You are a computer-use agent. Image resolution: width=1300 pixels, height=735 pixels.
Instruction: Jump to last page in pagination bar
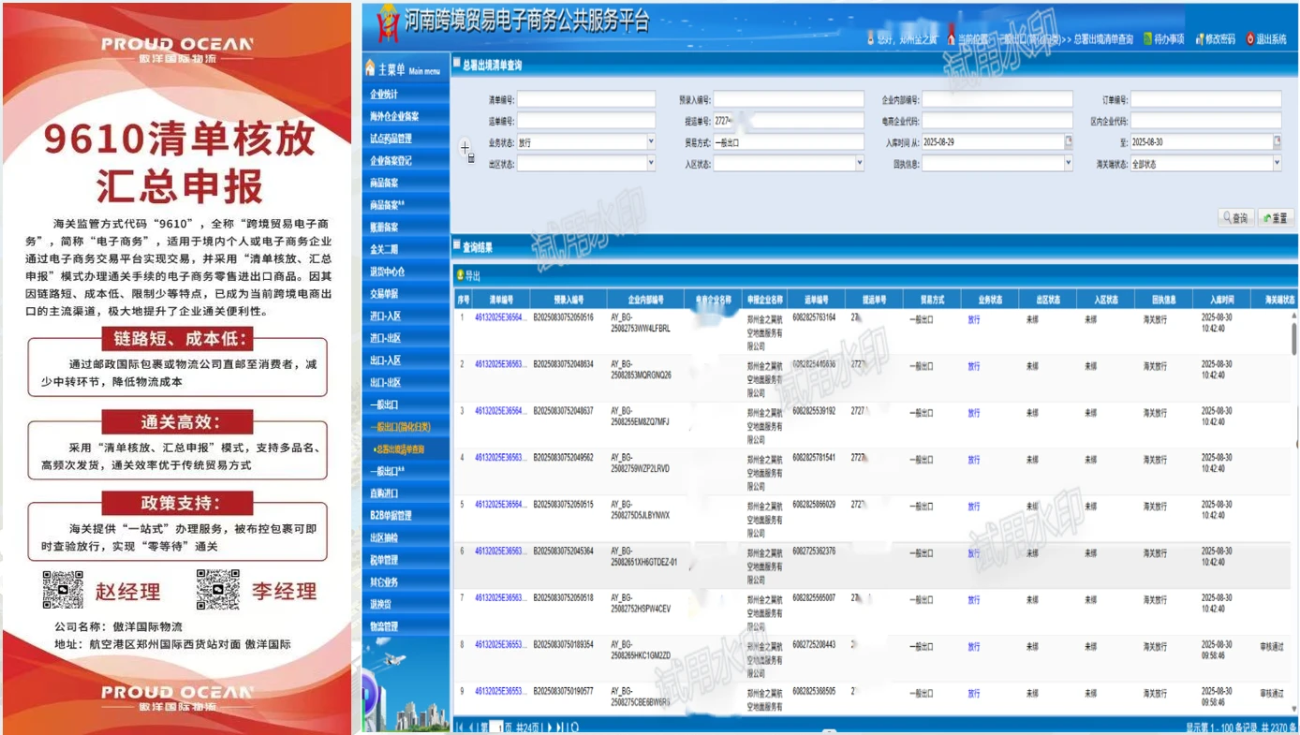click(561, 727)
